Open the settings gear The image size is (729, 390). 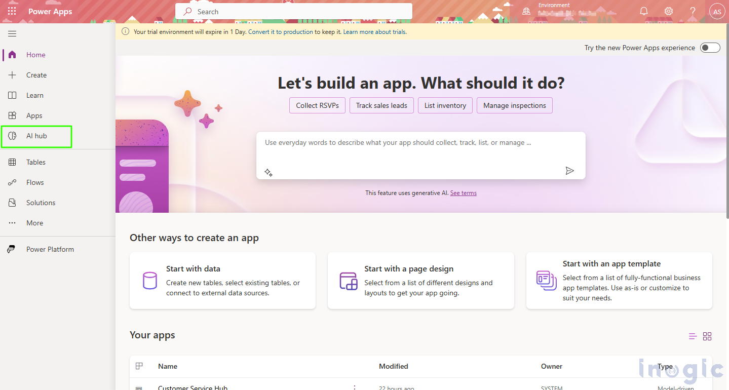tap(669, 11)
